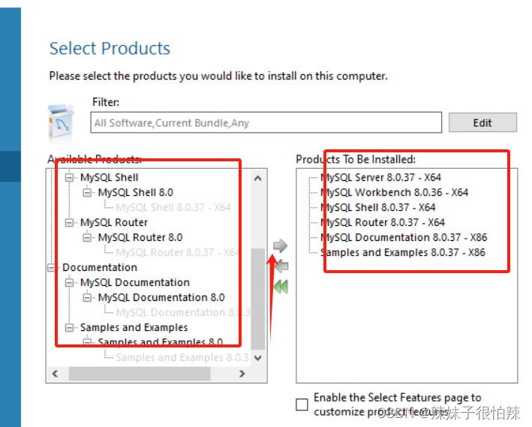Viewport: 532px width, 427px height.
Task: Select greyed MySQL Shell 8.0.37 - X64 item
Action: pos(173,207)
